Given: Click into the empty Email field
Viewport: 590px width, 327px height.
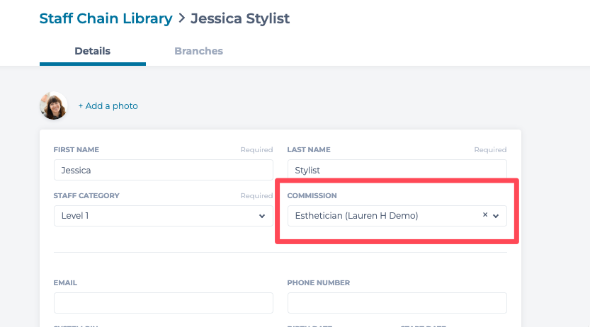Looking at the screenshot, I should (x=163, y=302).
